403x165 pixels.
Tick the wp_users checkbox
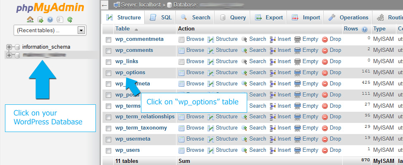pyautogui.click(x=108, y=151)
